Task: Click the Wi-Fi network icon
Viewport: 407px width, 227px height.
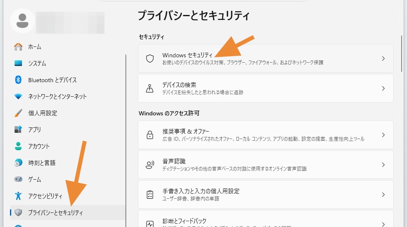Action: click(18, 97)
